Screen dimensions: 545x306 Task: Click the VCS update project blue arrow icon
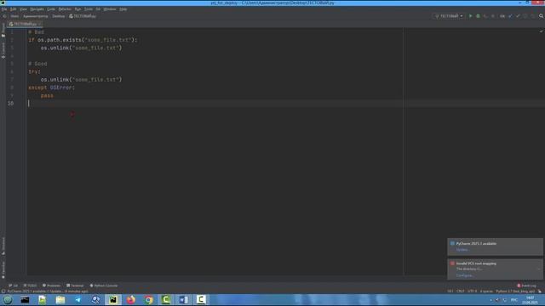[510, 16]
